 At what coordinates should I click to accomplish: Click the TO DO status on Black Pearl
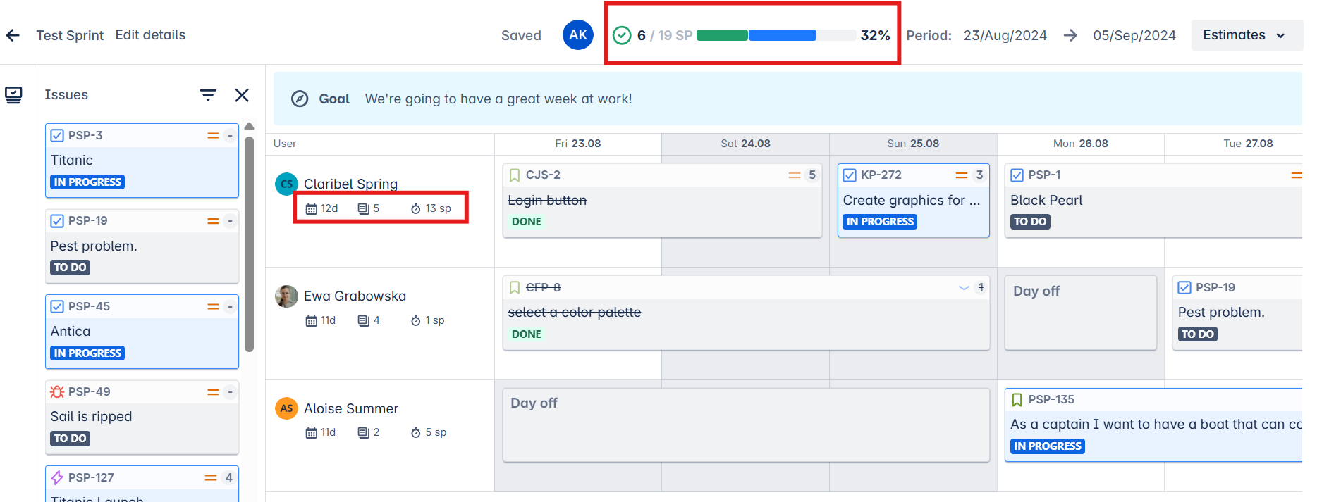tap(1030, 222)
